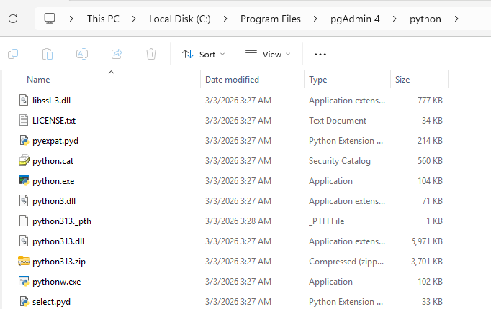Open the See more ellipsis menu
491x309 pixels.
[320, 55]
